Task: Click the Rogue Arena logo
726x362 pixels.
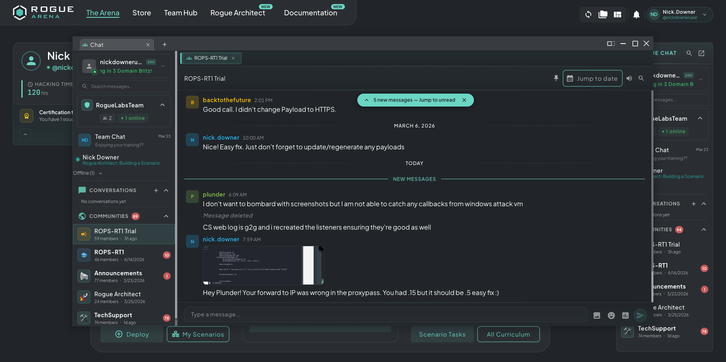Action: (x=43, y=13)
